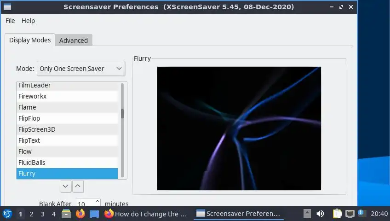Click the down arrow button below the list

point(65,186)
